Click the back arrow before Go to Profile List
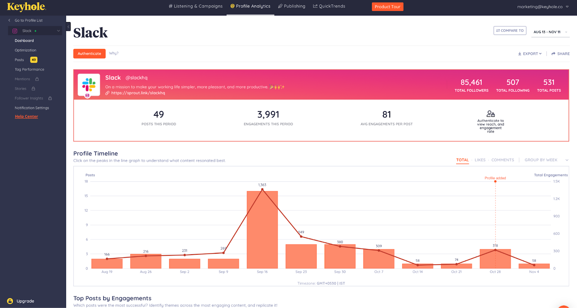This screenshot has width=577, height=308. pyautogui.click(x=9, y=21)
